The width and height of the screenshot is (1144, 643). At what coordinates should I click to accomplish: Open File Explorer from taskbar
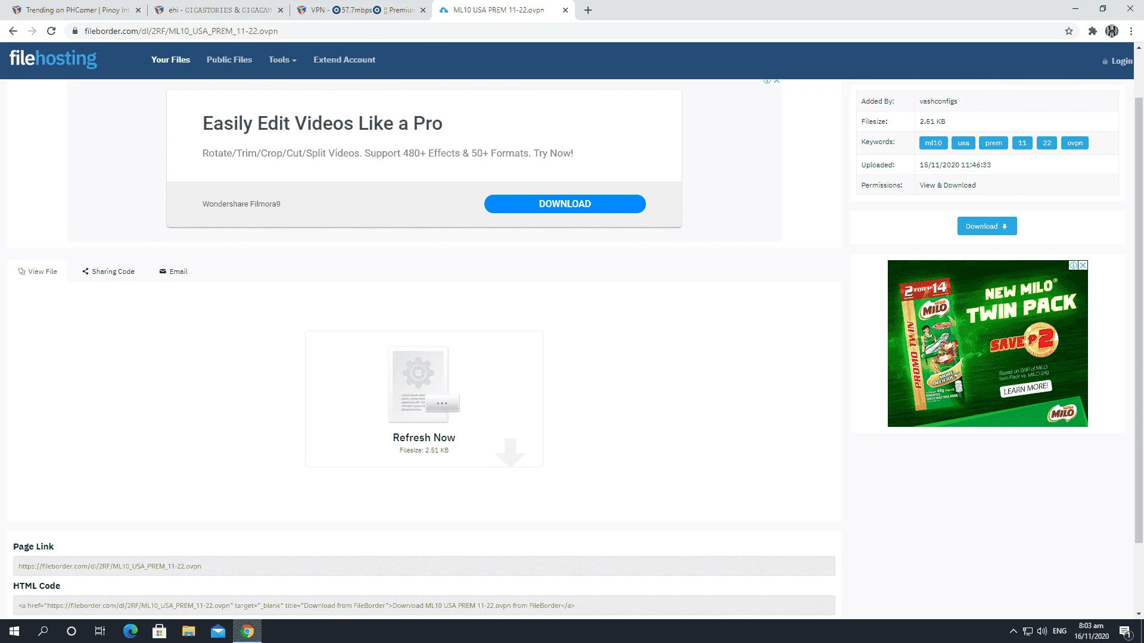coord(188,631)
